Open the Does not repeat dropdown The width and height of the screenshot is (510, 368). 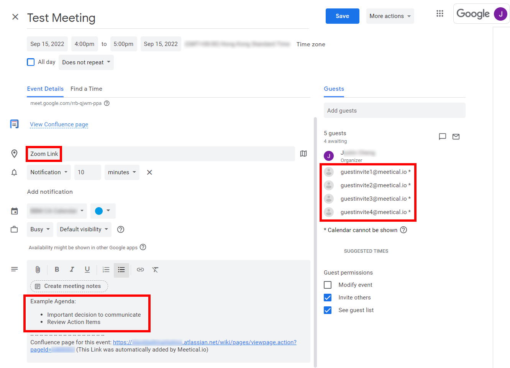86,62
